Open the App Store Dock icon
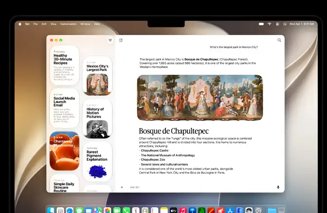327x213 pixels. pyautogui.click(x=230, y=210)
